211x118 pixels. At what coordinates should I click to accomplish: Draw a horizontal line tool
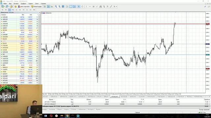(x=90, y=7)
